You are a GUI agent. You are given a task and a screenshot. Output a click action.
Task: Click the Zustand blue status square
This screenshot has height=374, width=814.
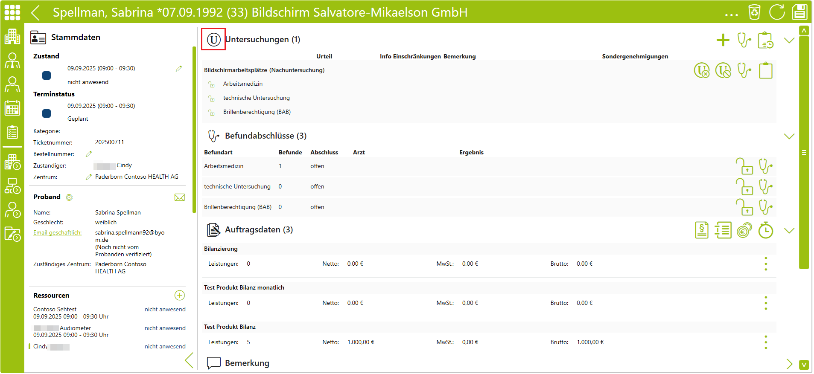coord(47,75)
